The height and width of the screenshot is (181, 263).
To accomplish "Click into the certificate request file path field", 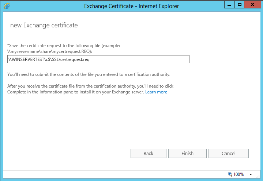I will click(98, 59).
